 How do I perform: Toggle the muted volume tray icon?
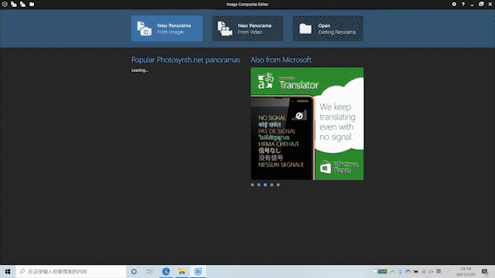pyautogui.click(x=431, y=271)
